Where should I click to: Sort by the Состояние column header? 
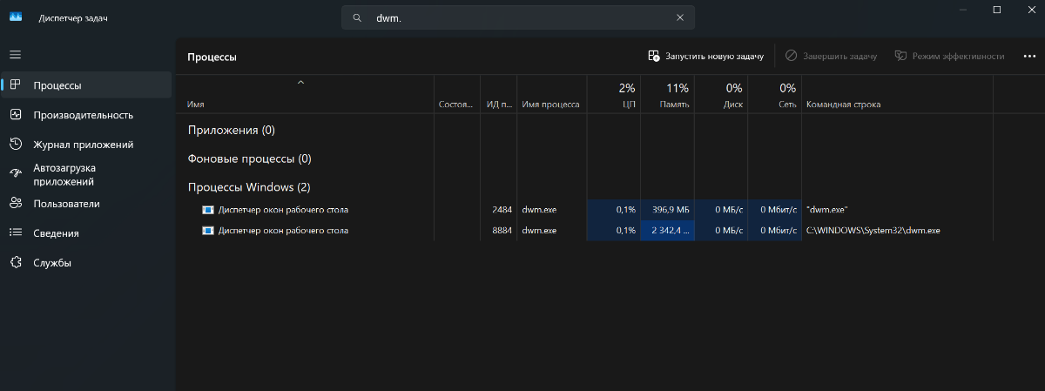457,94
